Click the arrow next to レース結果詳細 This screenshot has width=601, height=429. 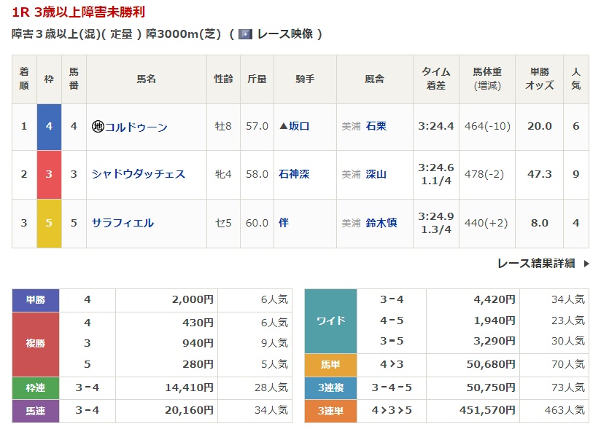(x=586, y=264)
